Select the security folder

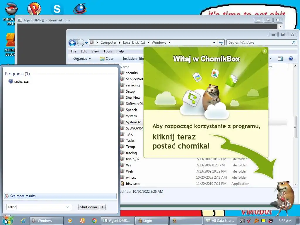(x=132, y=73)
